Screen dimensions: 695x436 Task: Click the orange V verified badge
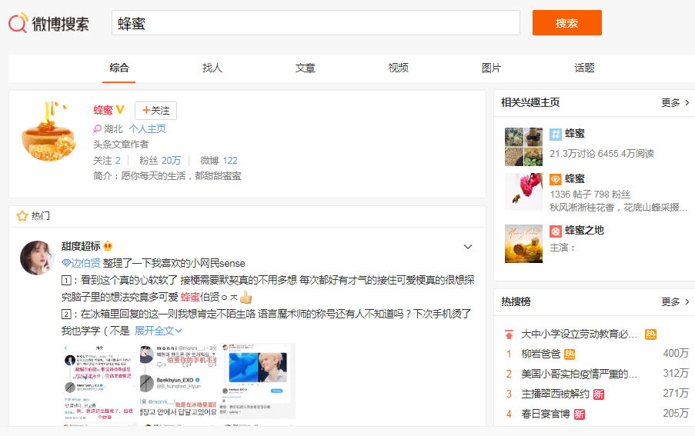(x=120, y=111)
